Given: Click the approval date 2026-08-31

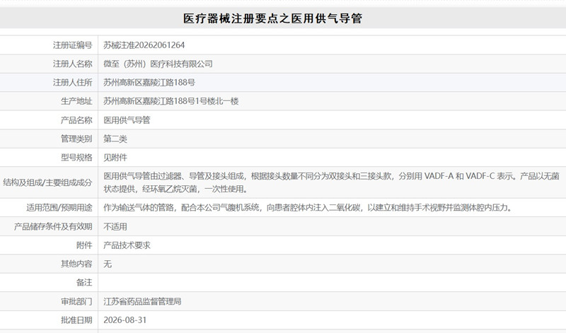Looking at the screenshot, I should point(125,320).
